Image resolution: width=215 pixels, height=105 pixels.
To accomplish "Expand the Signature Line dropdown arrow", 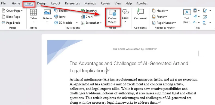I will pyautogui.click(x=210, y=11).
